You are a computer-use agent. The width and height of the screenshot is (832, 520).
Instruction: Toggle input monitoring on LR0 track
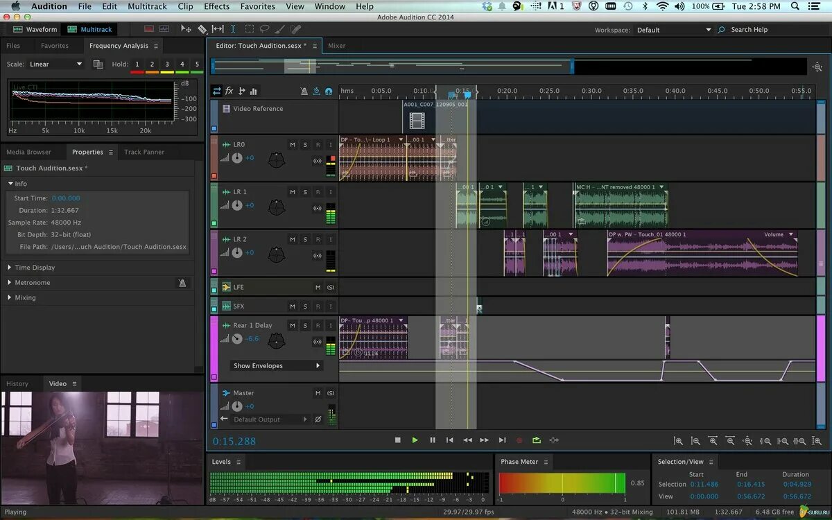(330, 144)
